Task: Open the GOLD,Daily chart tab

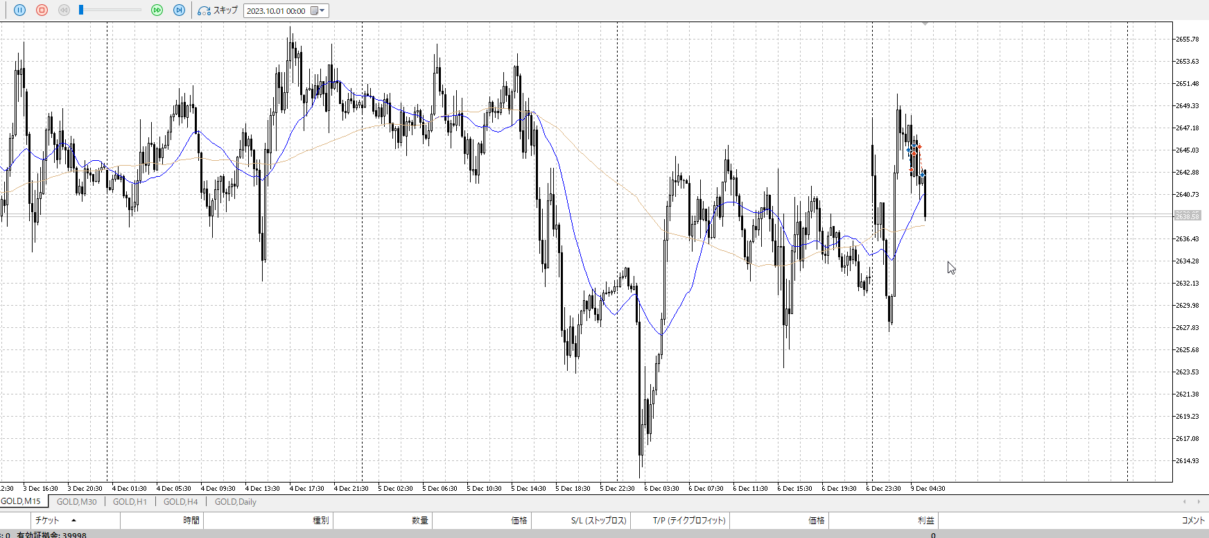Action: (235, 502)
